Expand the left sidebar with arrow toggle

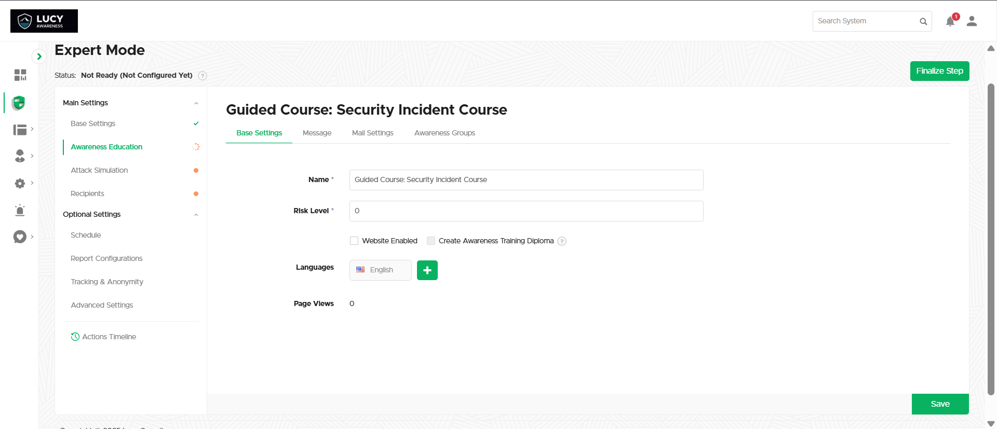(x=39, y=57)
